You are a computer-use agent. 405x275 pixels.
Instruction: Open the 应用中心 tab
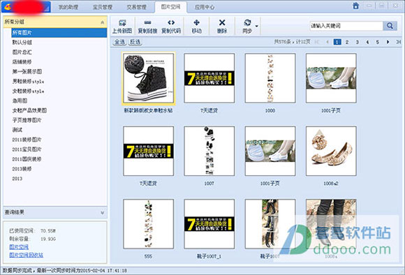205,7
